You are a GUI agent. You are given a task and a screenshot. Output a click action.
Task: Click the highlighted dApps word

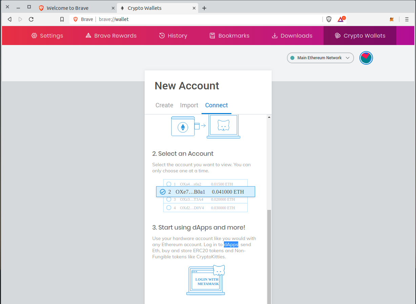point(231,244)
